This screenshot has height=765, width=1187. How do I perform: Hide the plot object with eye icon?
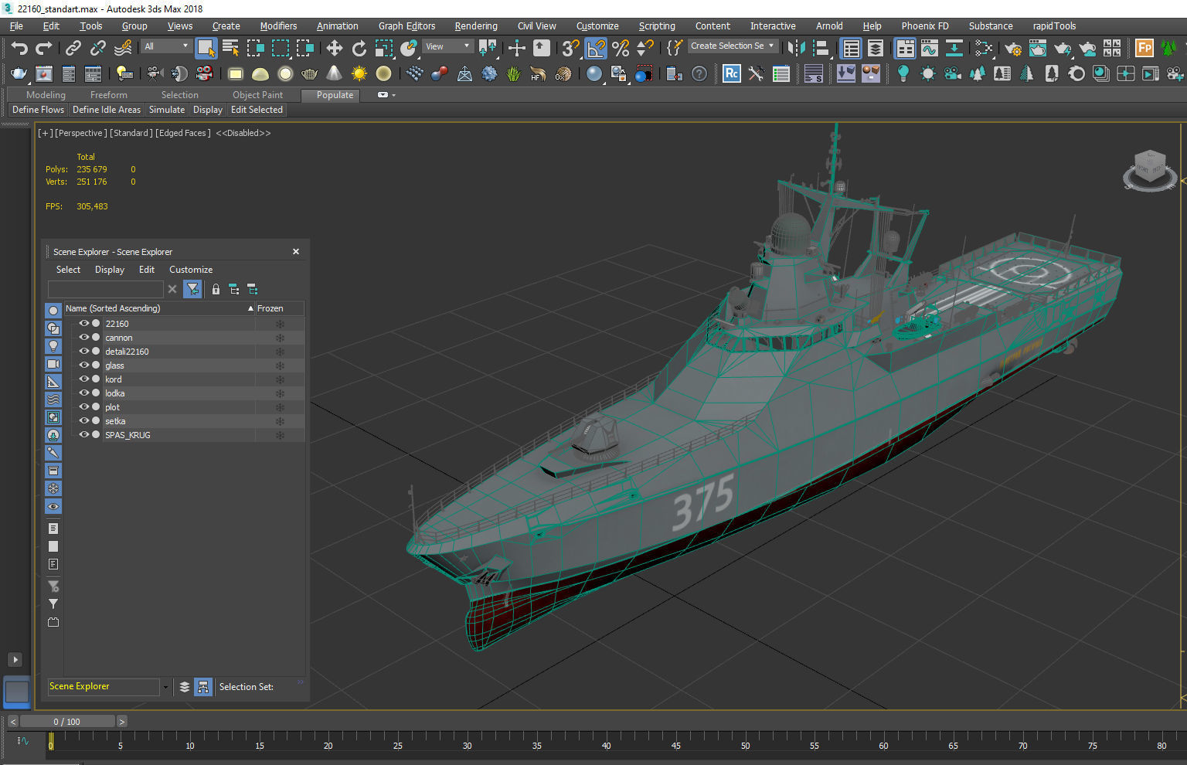pyautogui.click(x=84, y=407)
